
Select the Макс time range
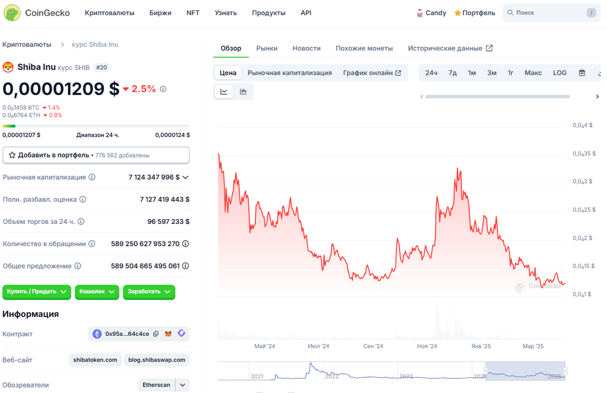(533, 73)
